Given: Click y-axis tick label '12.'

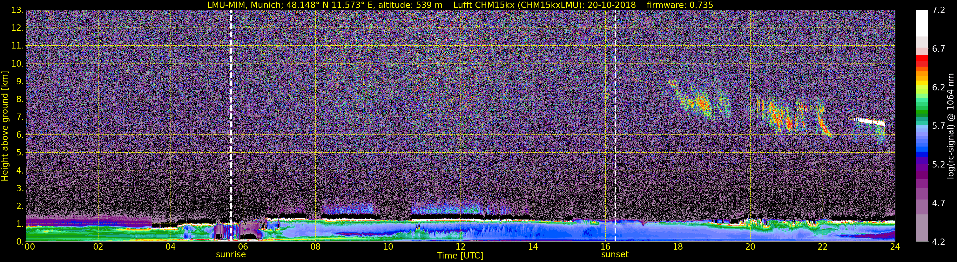Looking at the screenshot, I should tap(17, 28).
